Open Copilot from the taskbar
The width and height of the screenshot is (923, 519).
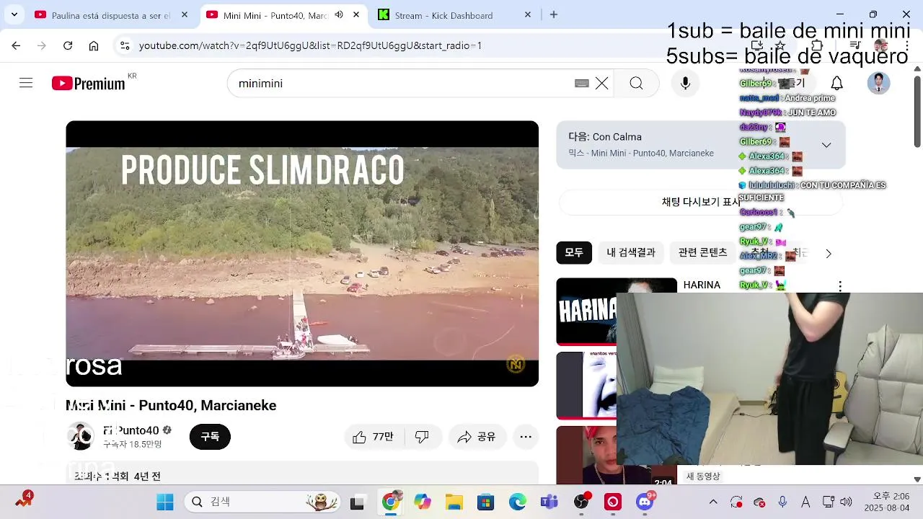pyautogui.click(x=423, y=502)
